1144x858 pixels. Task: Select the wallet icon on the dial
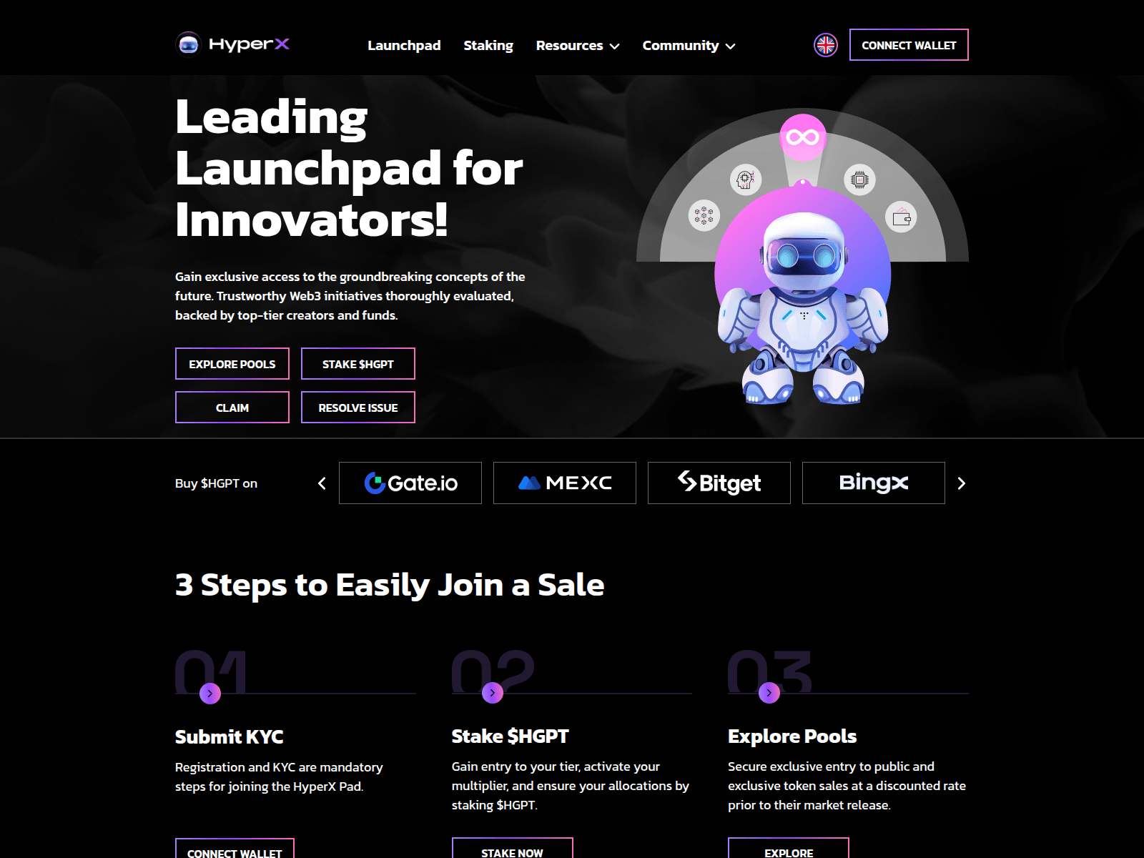coord(901,217)
